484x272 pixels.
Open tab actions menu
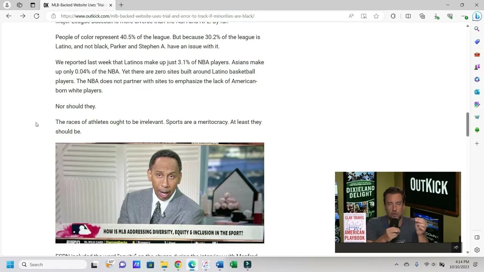coord(33,5)
